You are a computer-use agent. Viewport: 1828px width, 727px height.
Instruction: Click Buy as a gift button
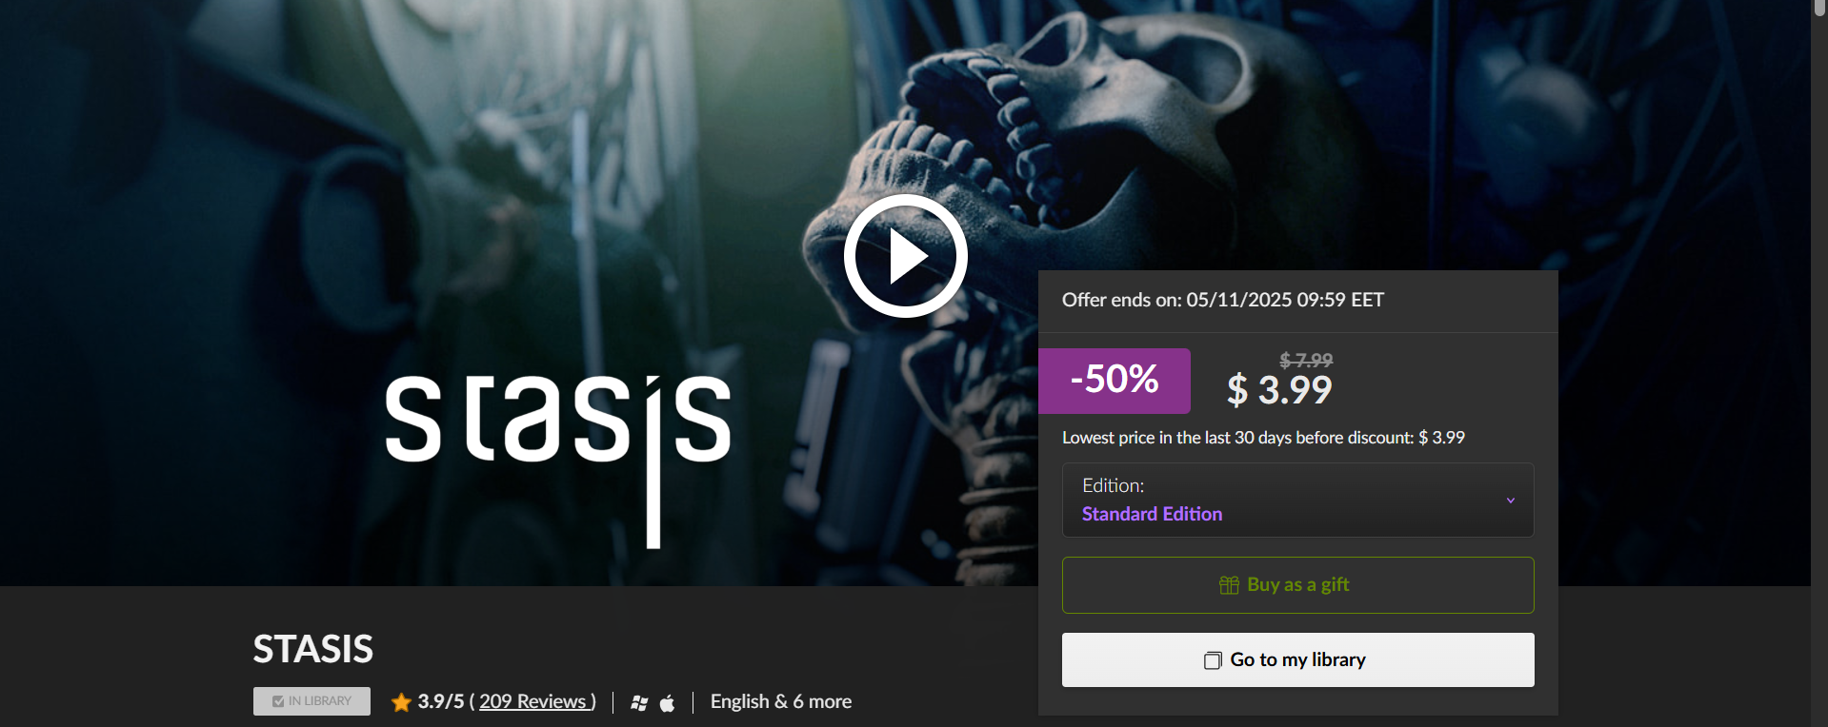coord(1298,585)
